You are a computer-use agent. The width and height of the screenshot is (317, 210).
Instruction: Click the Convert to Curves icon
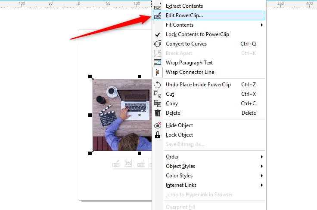(158, 44)
